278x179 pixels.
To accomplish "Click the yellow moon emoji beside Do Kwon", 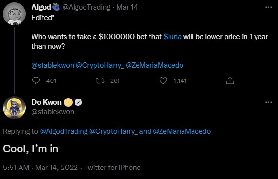I will [x=68, y=102].
